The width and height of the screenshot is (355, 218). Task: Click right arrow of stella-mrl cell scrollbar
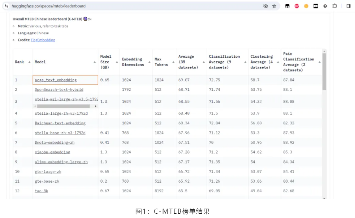(96, 106)
